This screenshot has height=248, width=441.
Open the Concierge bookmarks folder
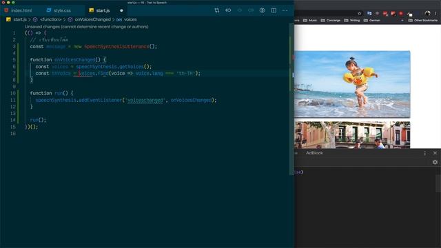click(x=331, y=20)
